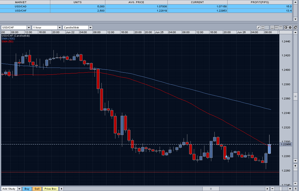Click current price tag 1.22966
Screen dimensions: 299x191
(286, 144)
